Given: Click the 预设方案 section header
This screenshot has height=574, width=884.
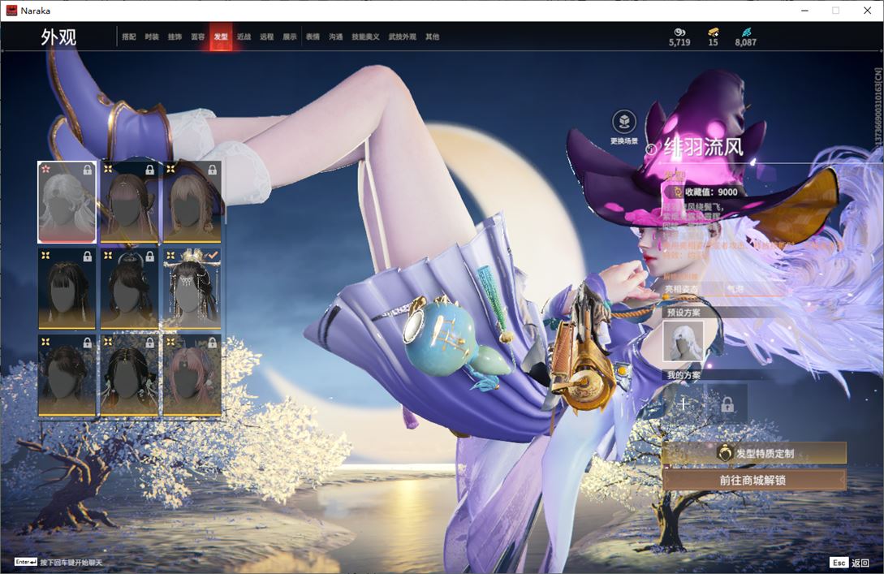Looking at the screenshot, I should pyautogui.click(x=683, y=313).
